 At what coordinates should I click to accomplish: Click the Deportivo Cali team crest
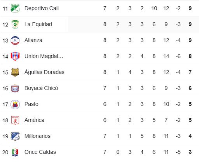coord(15,9)
